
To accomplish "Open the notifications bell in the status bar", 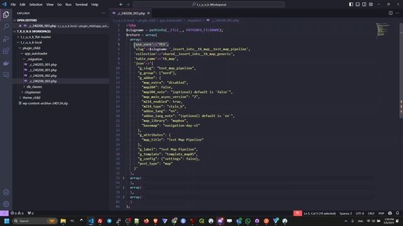I will pyautogui.click(x=397, y=213).
